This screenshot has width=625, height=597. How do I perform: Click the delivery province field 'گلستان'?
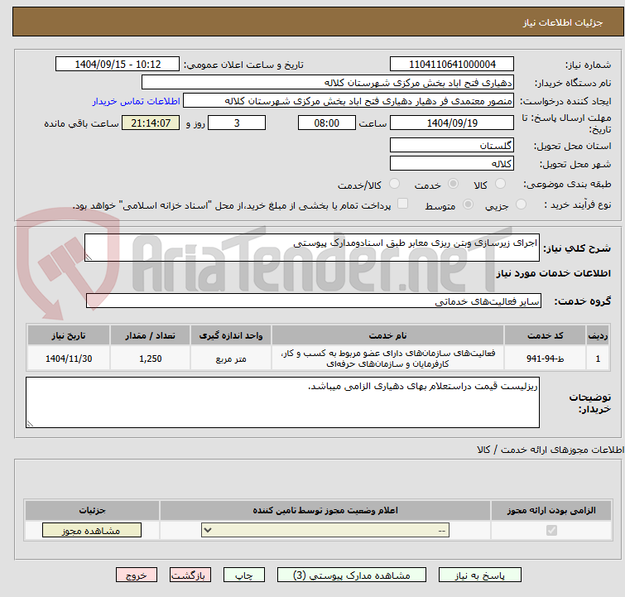coord(452,145)
